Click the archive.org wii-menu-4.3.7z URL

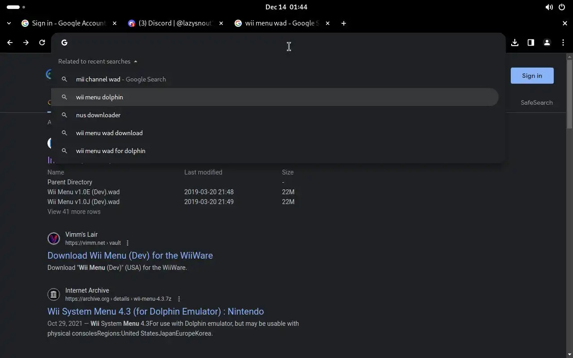[118, 299]
